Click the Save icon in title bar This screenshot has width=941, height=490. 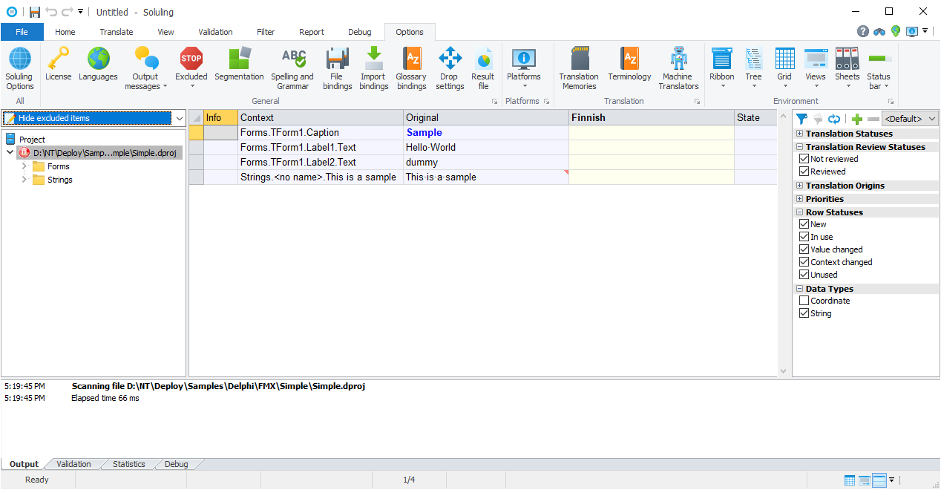coord(35,12)
